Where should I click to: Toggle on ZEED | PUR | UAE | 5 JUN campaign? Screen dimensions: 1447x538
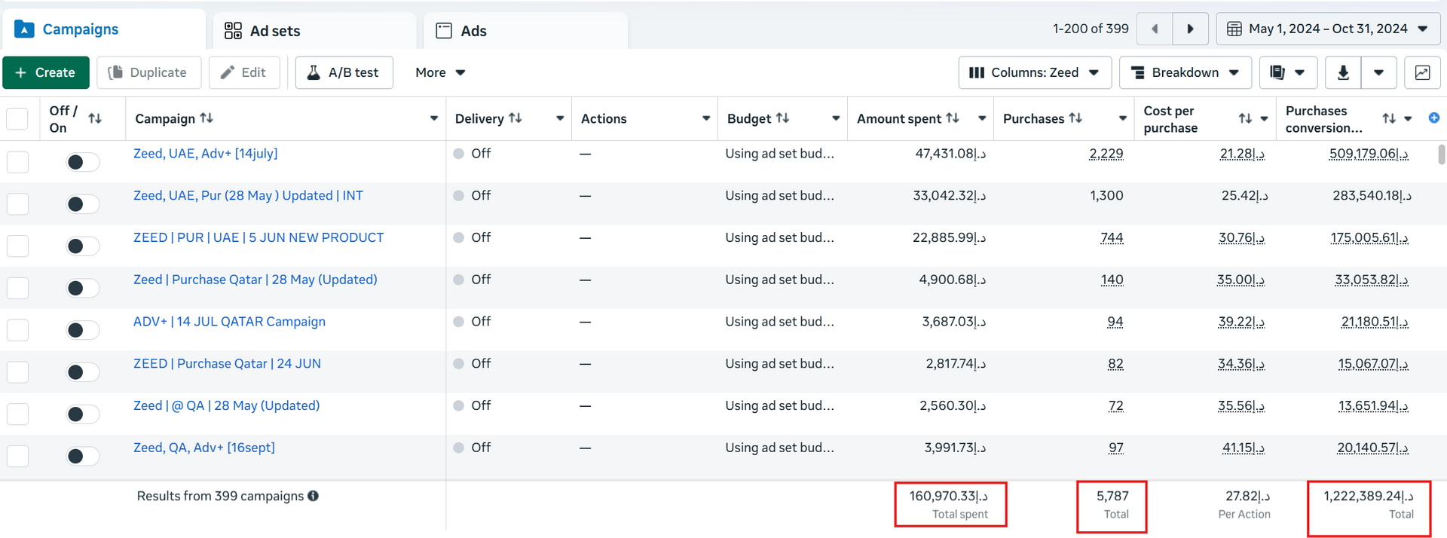(81, 246)
